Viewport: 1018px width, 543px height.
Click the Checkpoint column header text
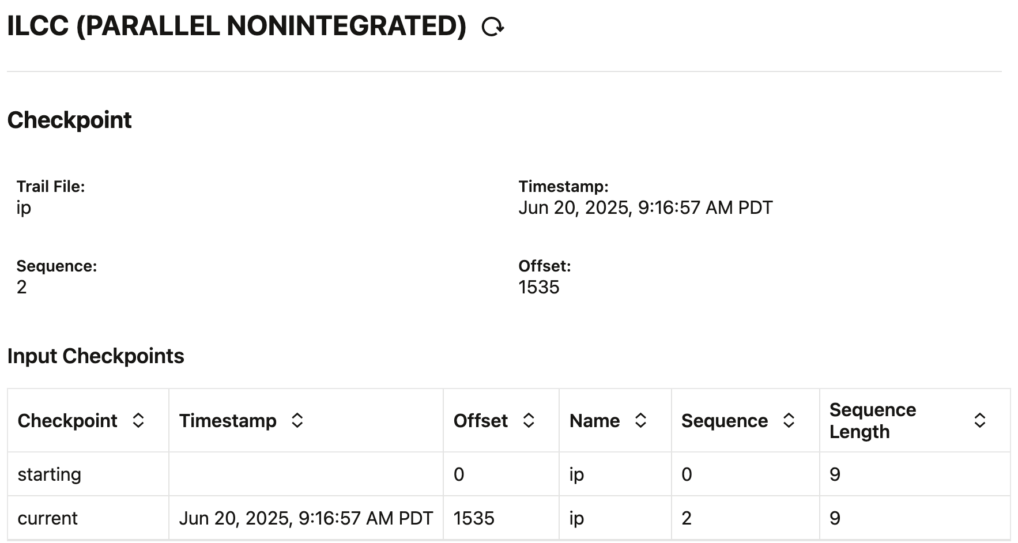click(x=67, y=421)
